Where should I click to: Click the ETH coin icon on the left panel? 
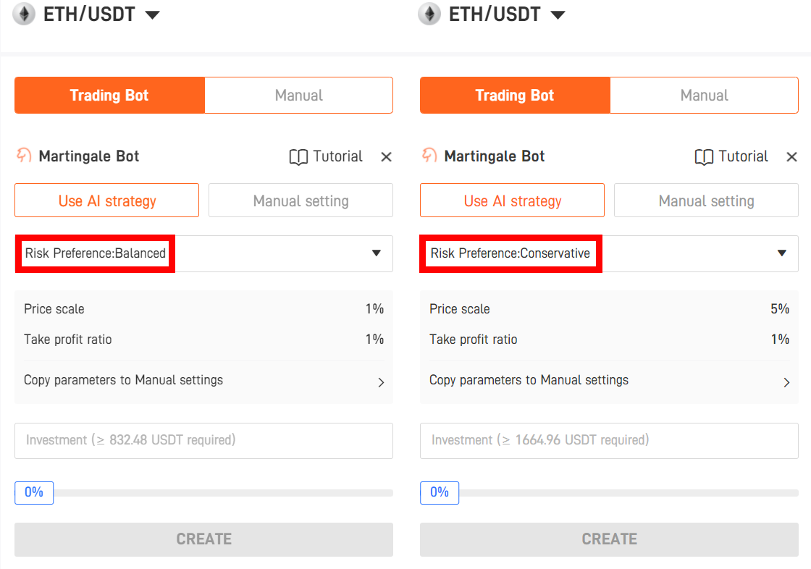(24, 14)
